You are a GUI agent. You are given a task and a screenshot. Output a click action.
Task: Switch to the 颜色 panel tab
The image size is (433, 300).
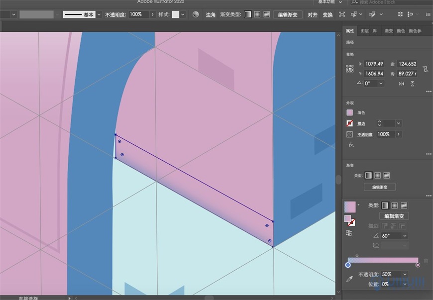[401, 31]
